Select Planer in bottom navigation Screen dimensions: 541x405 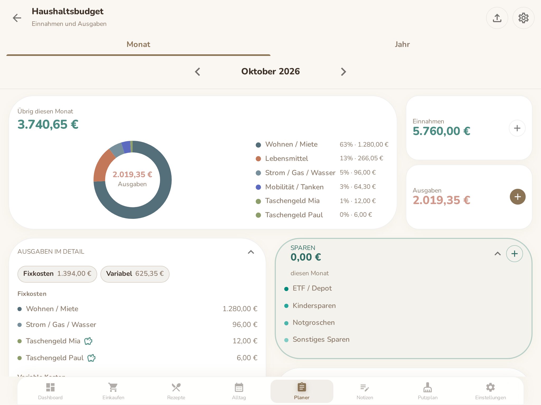click(302, 391)
